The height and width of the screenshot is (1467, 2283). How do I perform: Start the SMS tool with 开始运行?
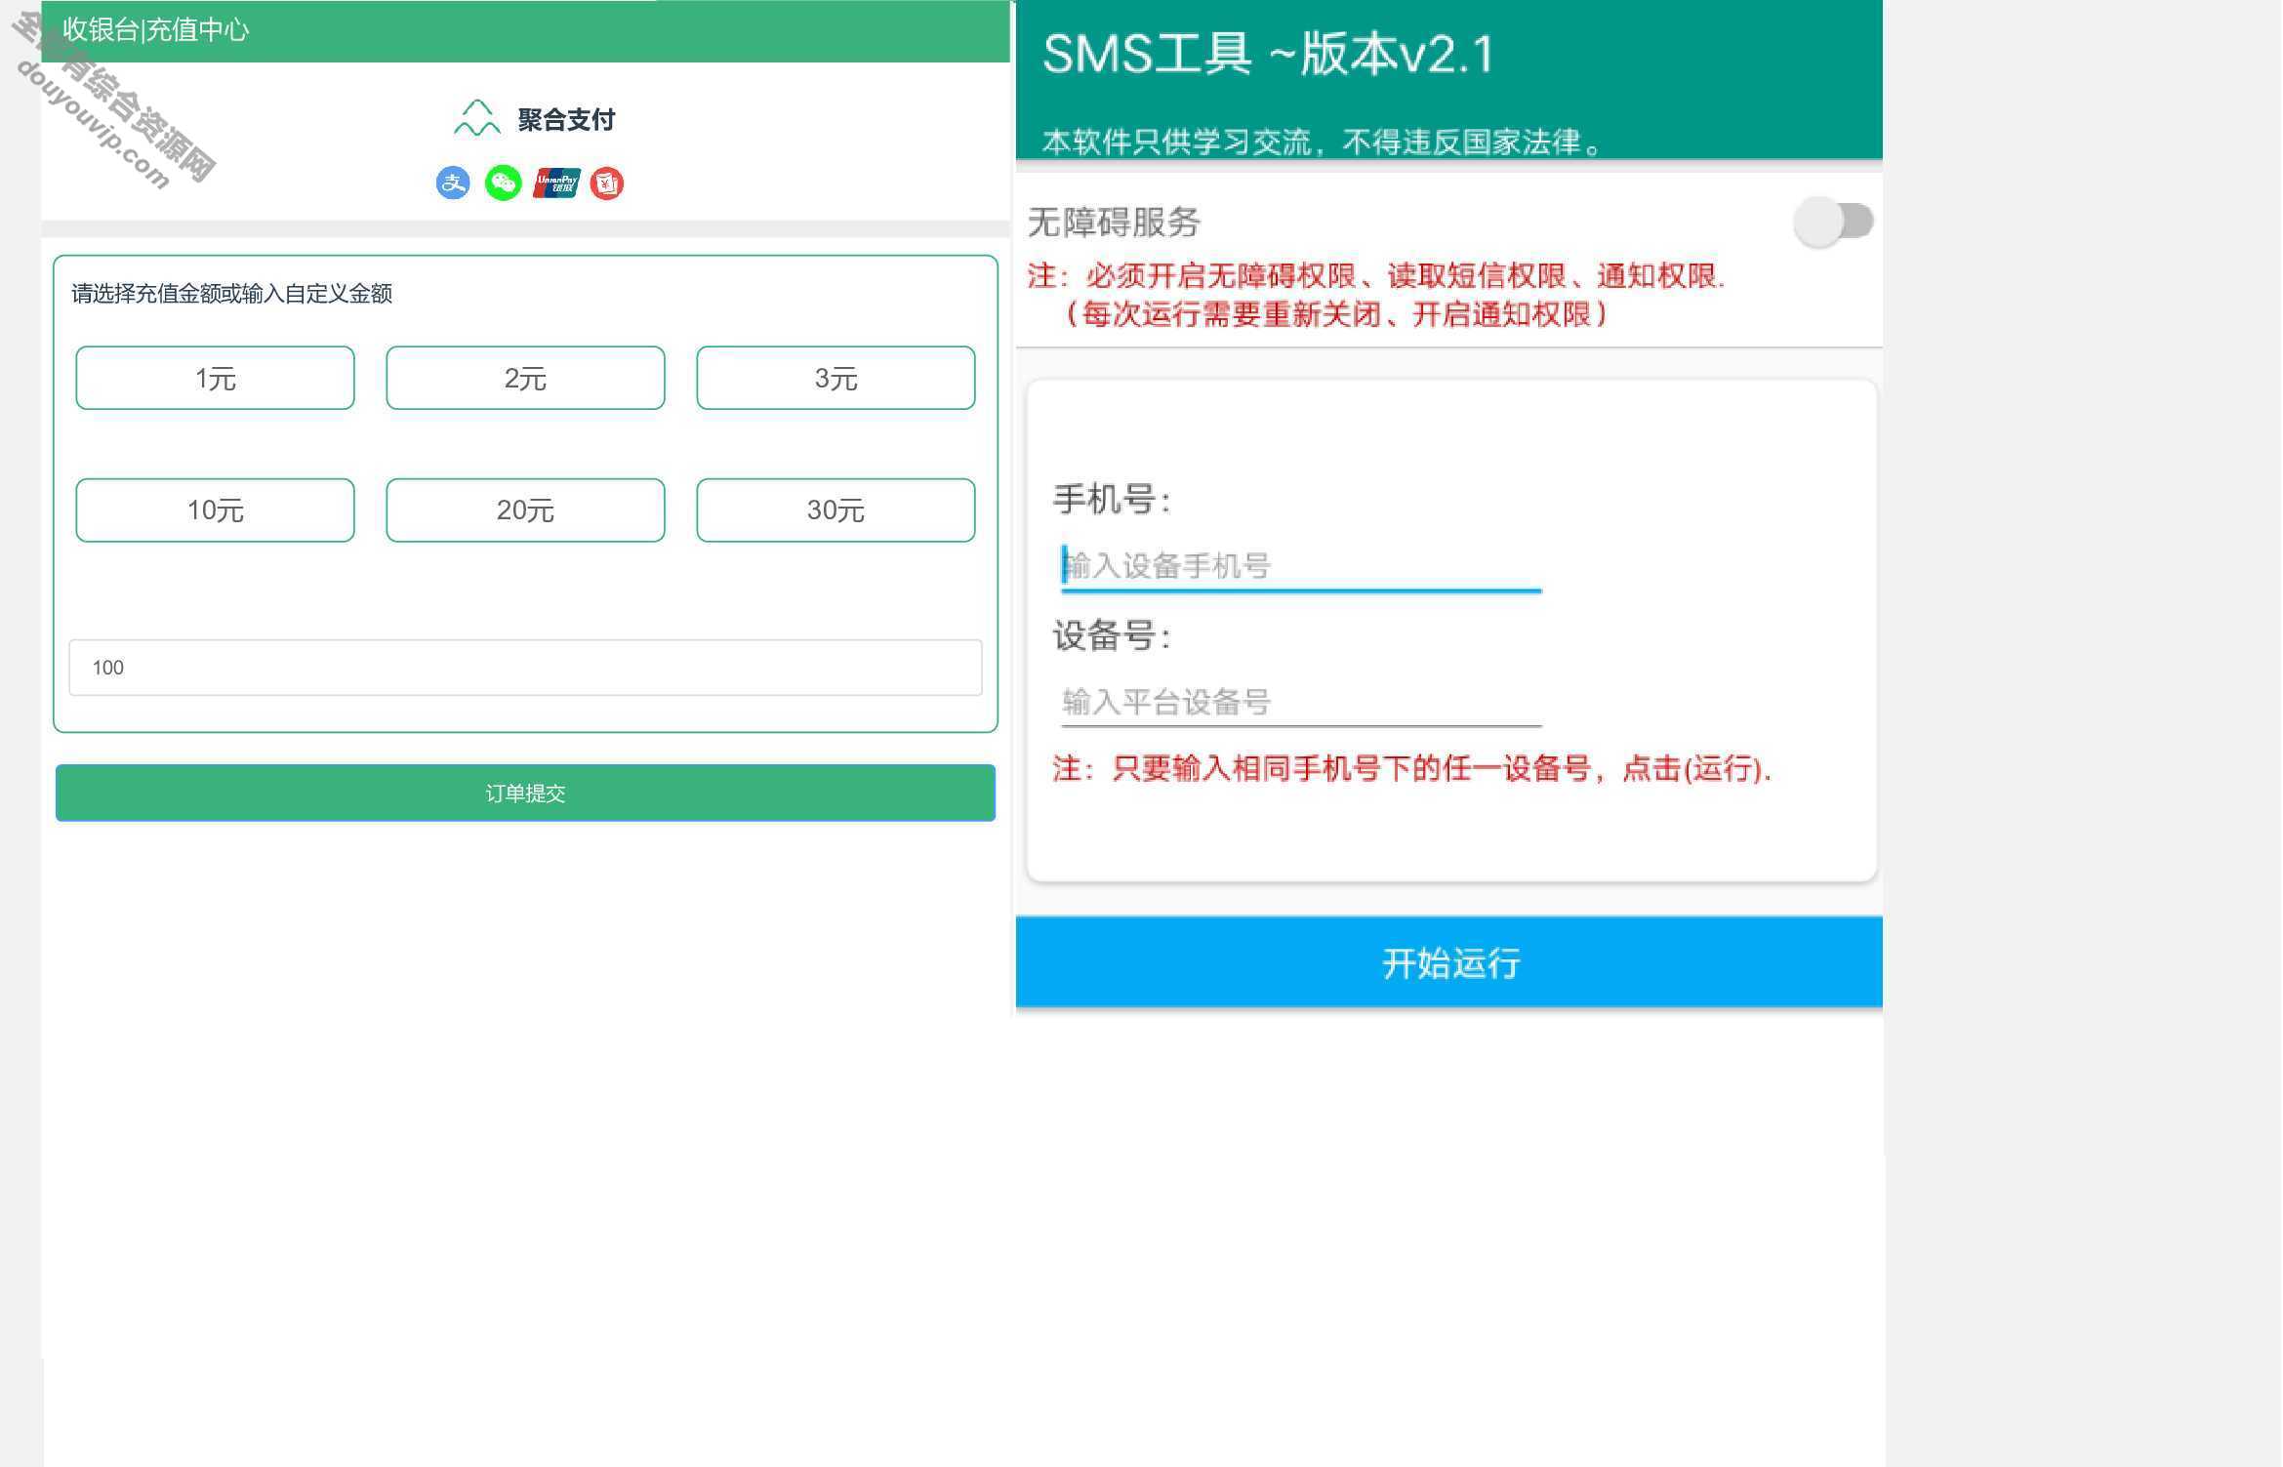pyautogui.click(x=1448, y=962)
